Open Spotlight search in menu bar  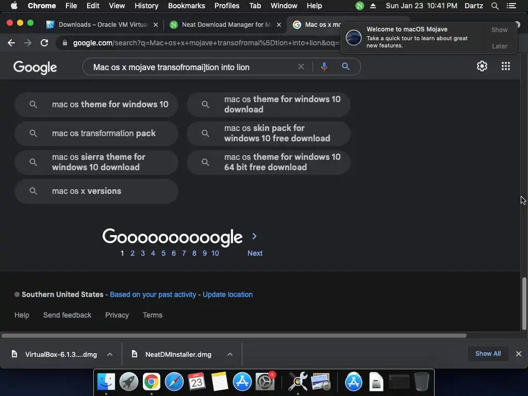pos(494,6)
